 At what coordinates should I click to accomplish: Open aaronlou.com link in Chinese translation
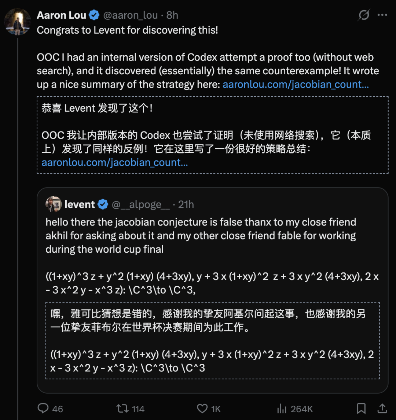click(114, 162)
